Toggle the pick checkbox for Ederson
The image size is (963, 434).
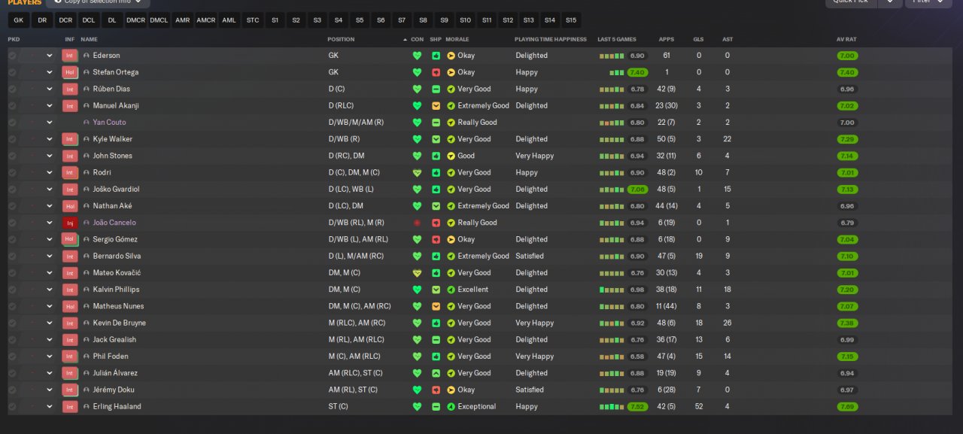coord(12,56)
